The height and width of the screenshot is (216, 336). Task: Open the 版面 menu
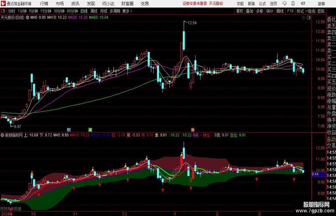251,4
